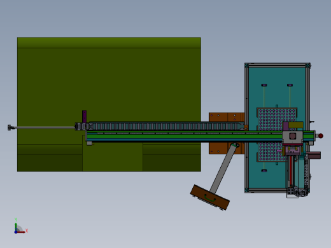The image size is (331, 248).
Task: Click the small purple block above drag chain
Action: (x=84, y=116)
